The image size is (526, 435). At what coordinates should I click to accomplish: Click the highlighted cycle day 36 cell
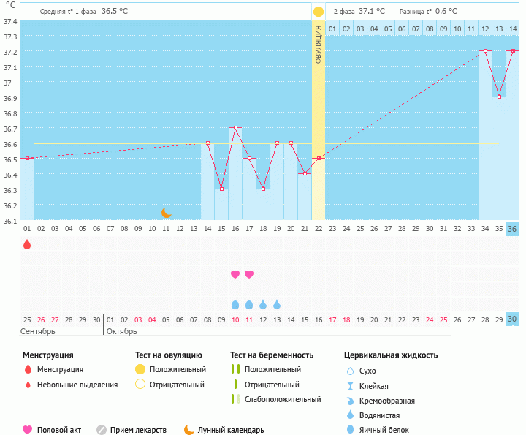[513, 229]
